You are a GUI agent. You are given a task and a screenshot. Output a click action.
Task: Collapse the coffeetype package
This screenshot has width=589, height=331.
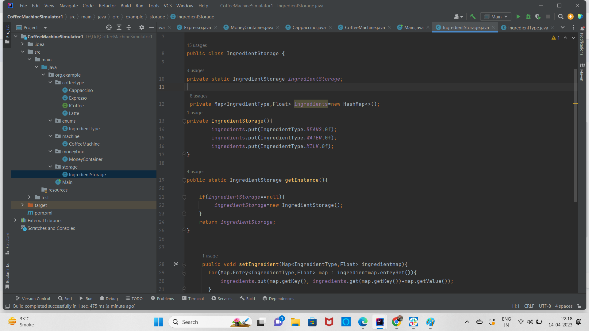pos(50,82)
